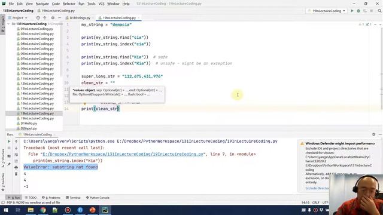383x215 pixels.
Task: Open File Explorer from taskbar
Action: click(31, 210)
